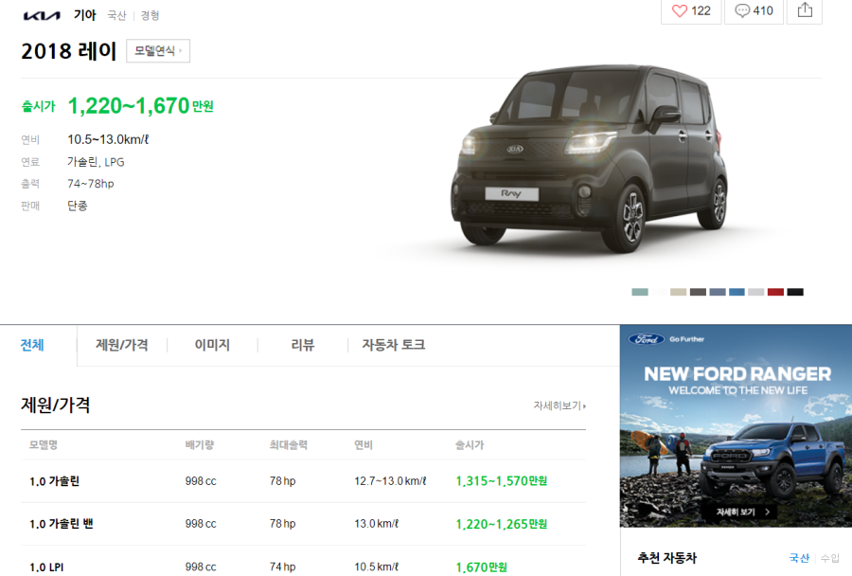Screen dimensions: 852x576
Task: Click the Kia Ray car image
Action: pyautogui.click(x=590, y=159)
